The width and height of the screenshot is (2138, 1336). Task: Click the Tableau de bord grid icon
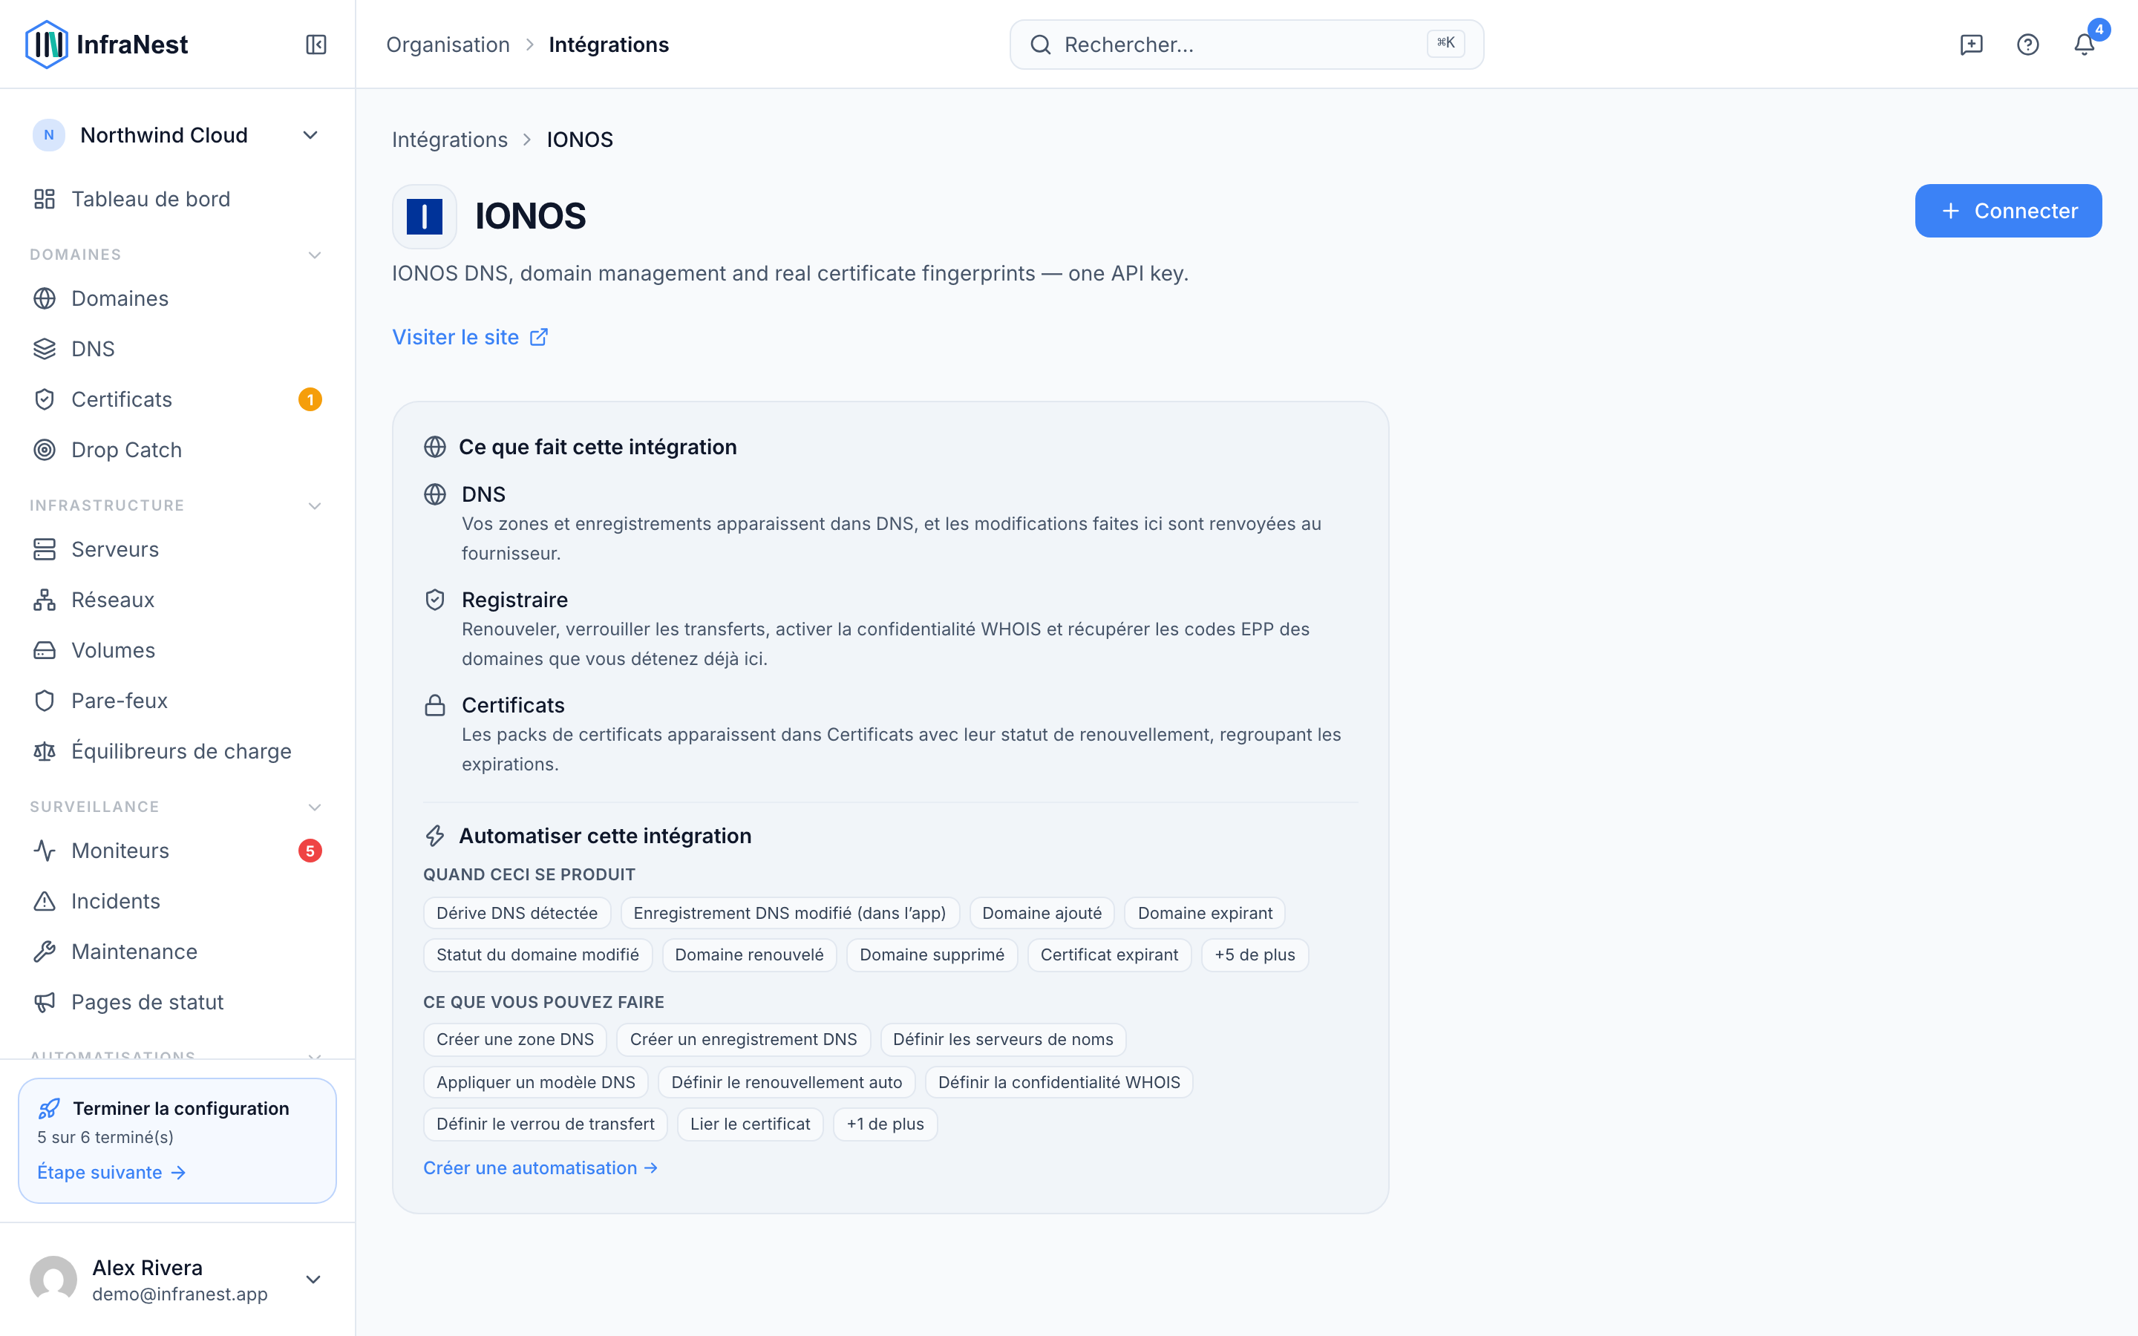[45, 199]
